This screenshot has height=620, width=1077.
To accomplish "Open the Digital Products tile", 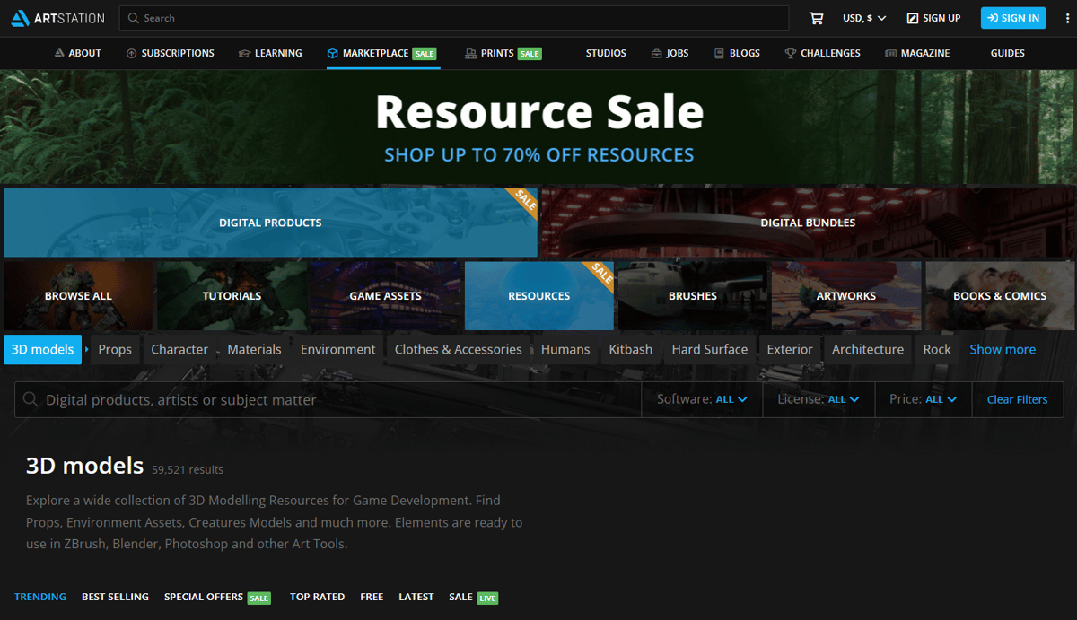I will point(270,223).
